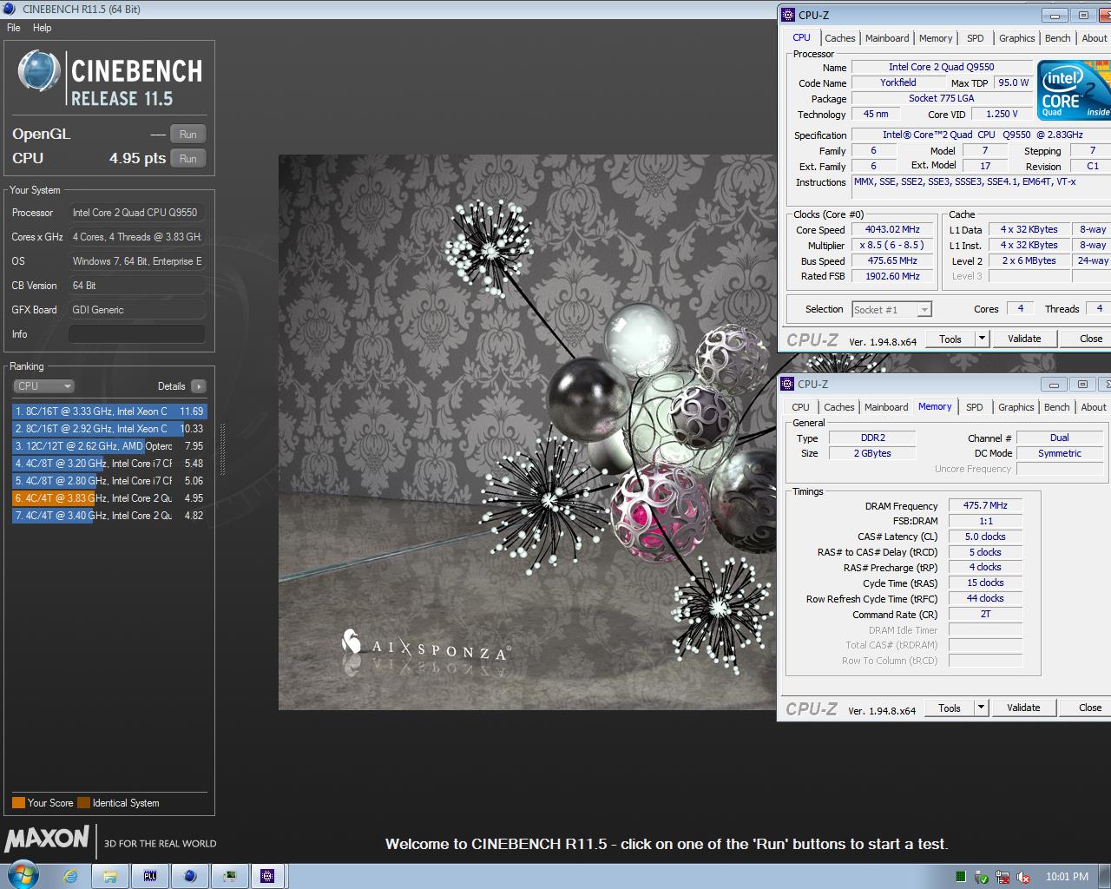Open Bench tab in top CPU-Z window
1111x889 pixels.
point(1058,38)
